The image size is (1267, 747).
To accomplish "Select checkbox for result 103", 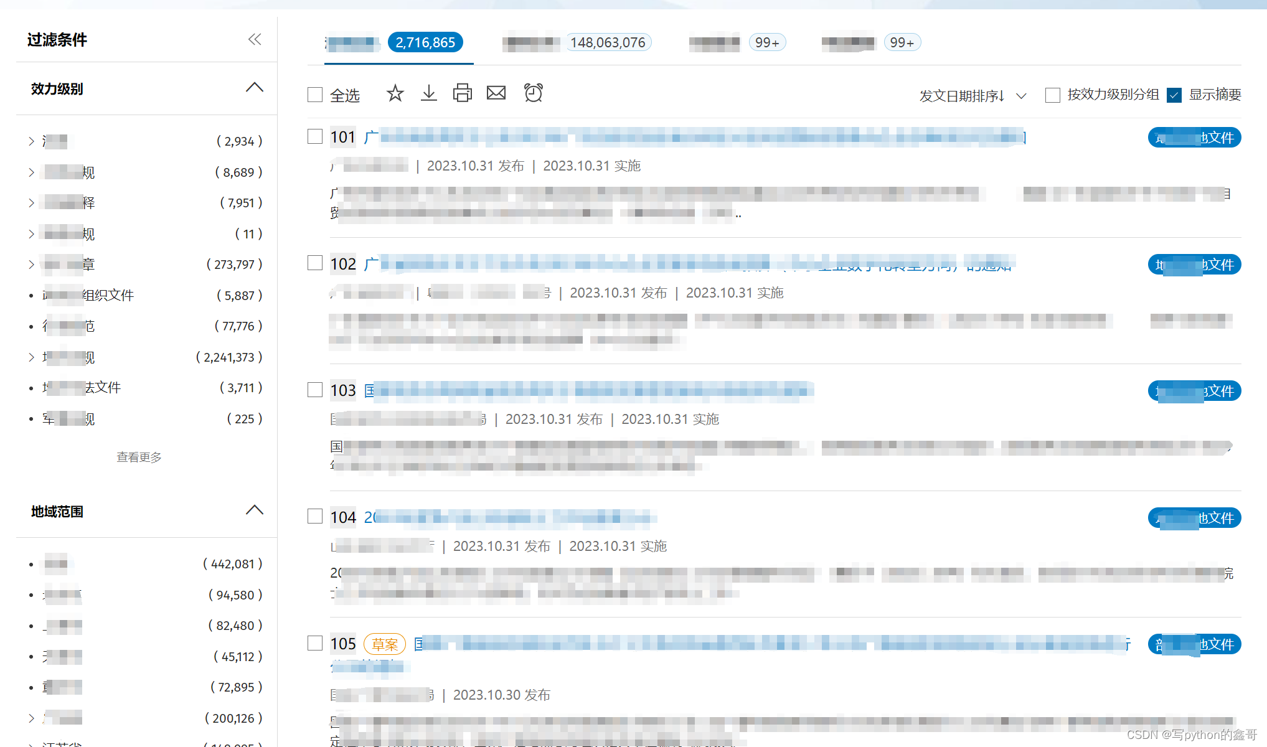I will pyautogui.click(x=315, y=390).
